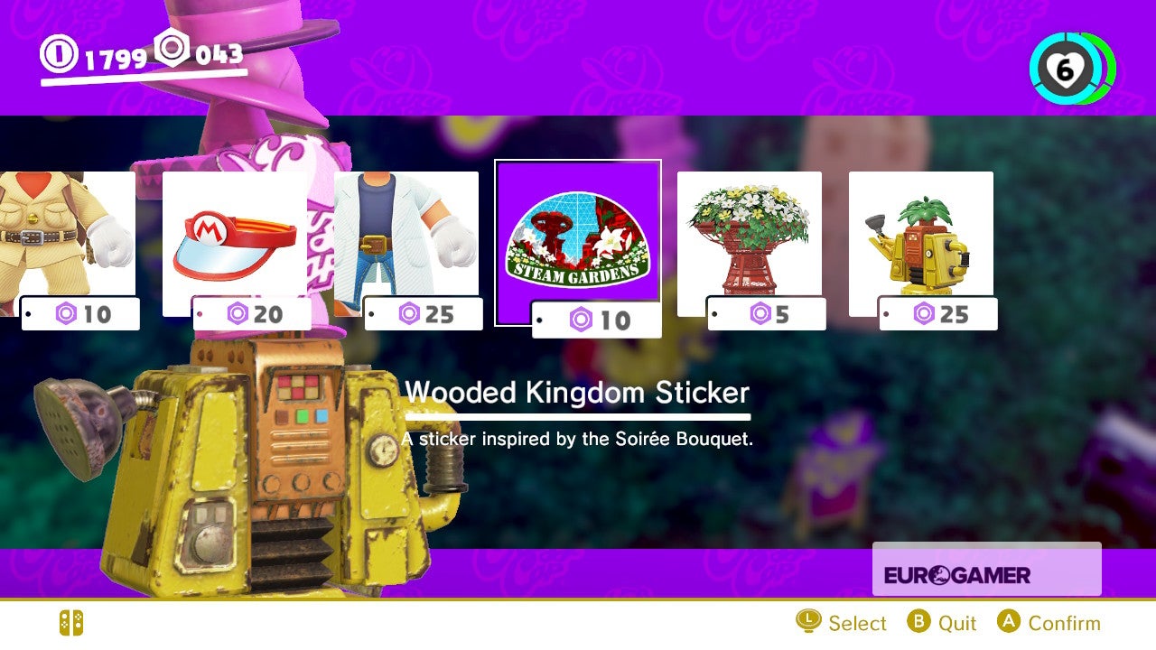1156x650 pixels.
Task: Click the Joy-Con controller icon
Action: (71, 623)
